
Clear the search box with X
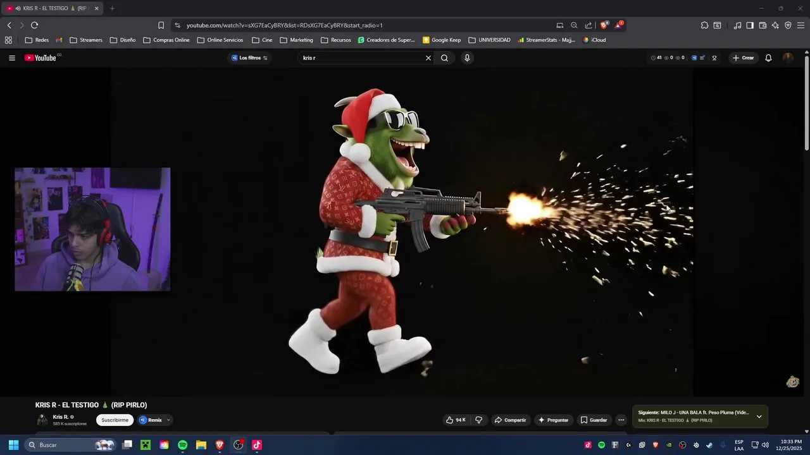pos(428,58)
